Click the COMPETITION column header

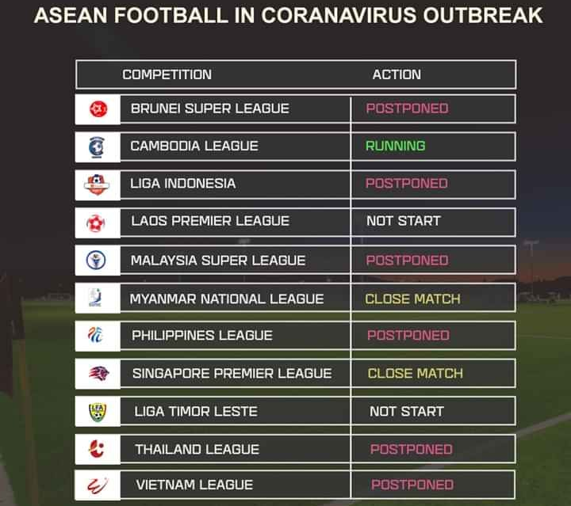pos(167,74)
